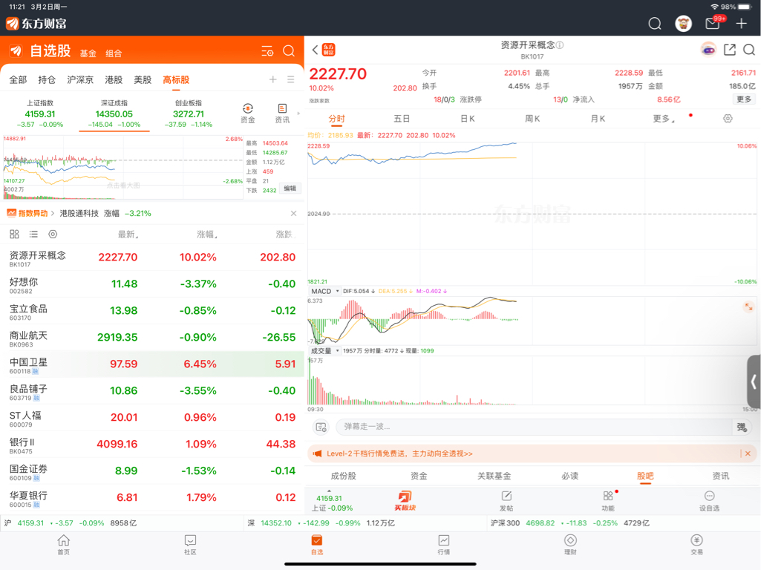Switch chart to 周K view
The image size is (761, 570).
(x=532, y=118)
